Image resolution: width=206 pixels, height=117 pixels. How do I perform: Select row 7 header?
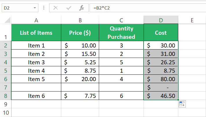point(6,87)
